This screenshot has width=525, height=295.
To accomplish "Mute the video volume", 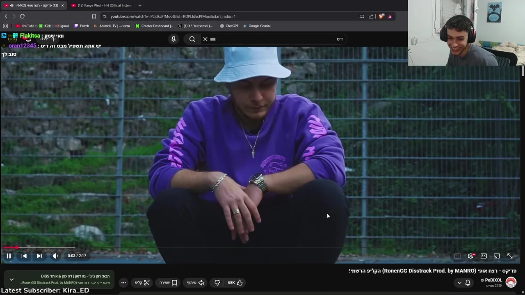I will 55,256.
